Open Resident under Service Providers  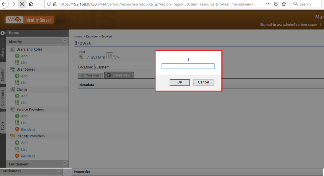click(28, 129)
